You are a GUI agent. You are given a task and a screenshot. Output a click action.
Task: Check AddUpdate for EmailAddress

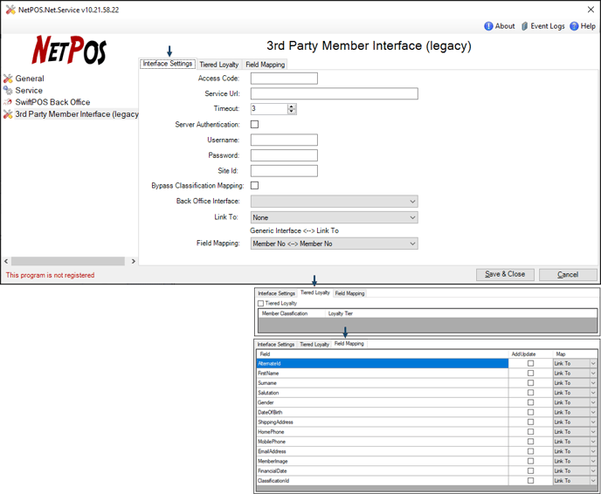(x=530, y=451)
